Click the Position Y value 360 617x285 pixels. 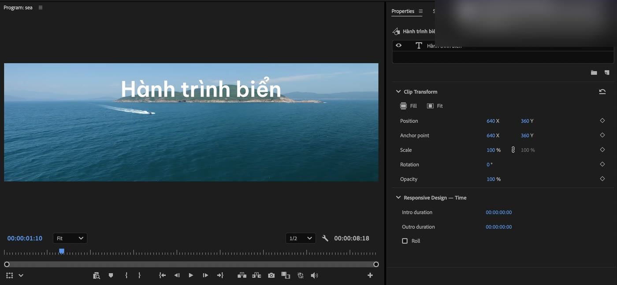tap(525, 121)
